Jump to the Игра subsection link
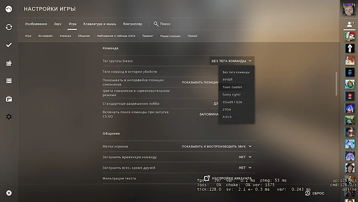 pyautogui.click(x=28, y=36)
